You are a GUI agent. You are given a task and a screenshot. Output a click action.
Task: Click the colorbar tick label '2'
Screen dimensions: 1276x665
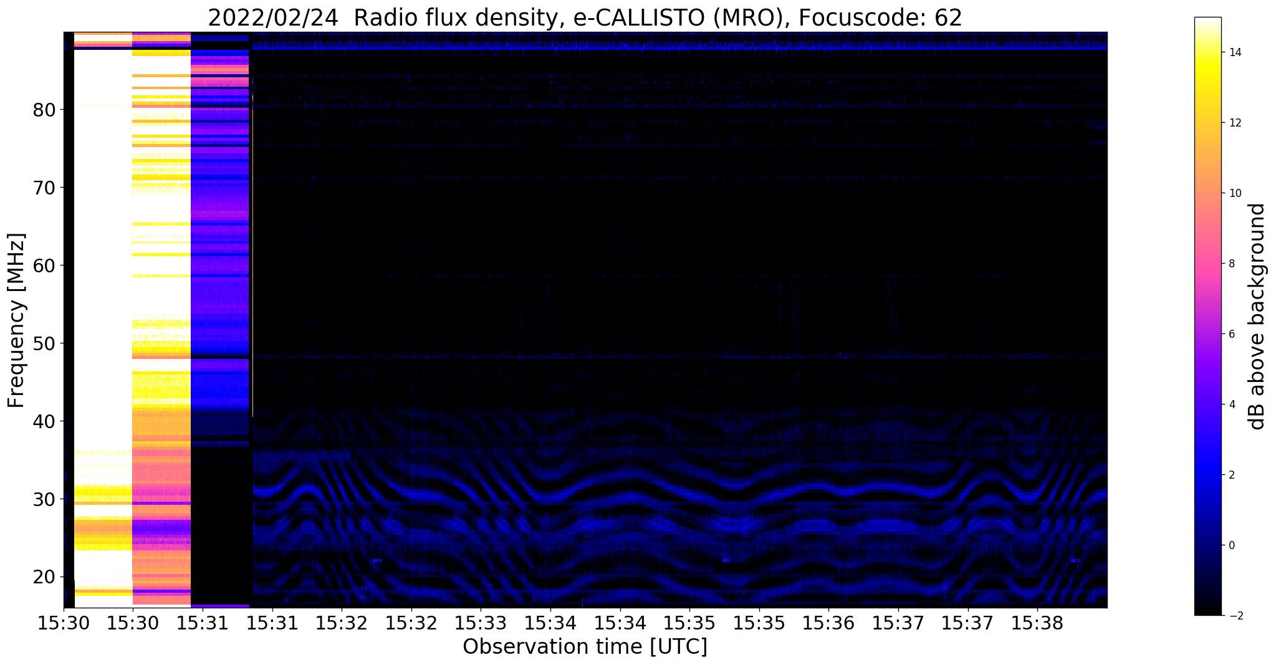point(1231,475)
